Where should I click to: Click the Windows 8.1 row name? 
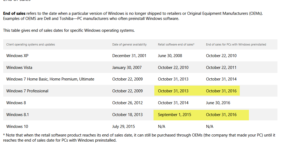[18, 115]
